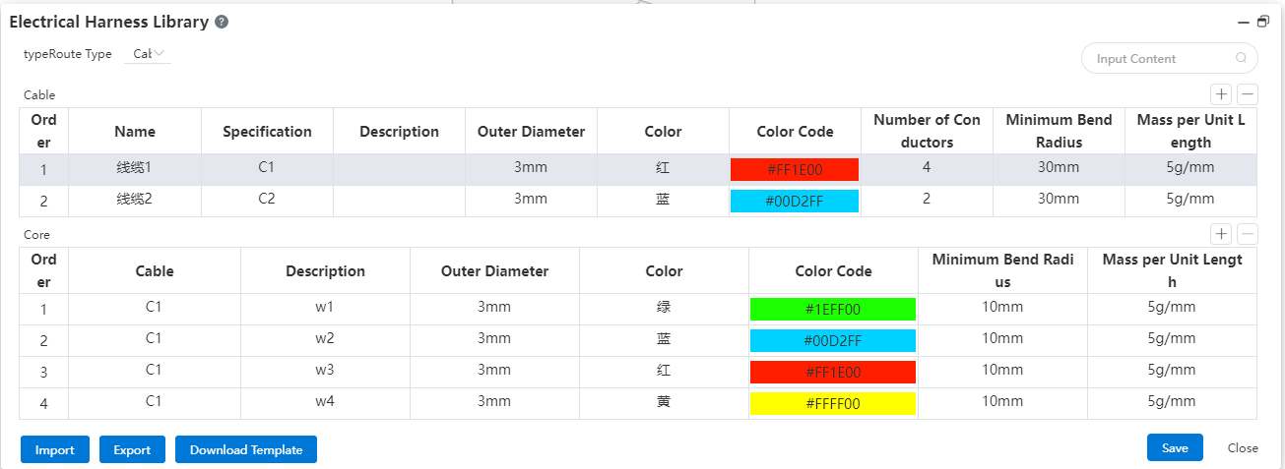1285x469 pixels.
Task: Click the search magnifier icon
Action: [x=1241, y=58]
